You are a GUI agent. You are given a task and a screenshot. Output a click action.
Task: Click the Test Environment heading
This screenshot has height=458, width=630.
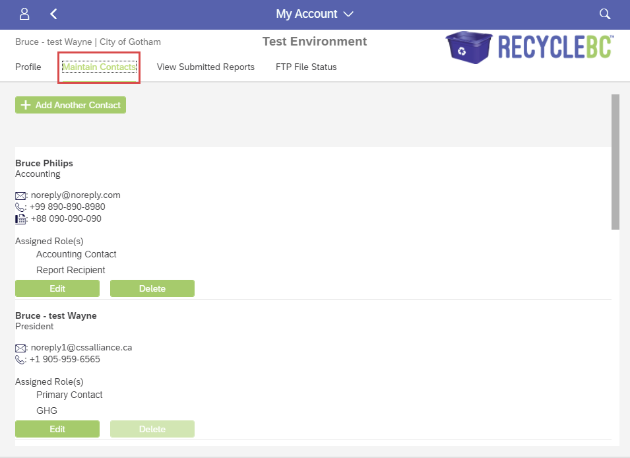315,42
